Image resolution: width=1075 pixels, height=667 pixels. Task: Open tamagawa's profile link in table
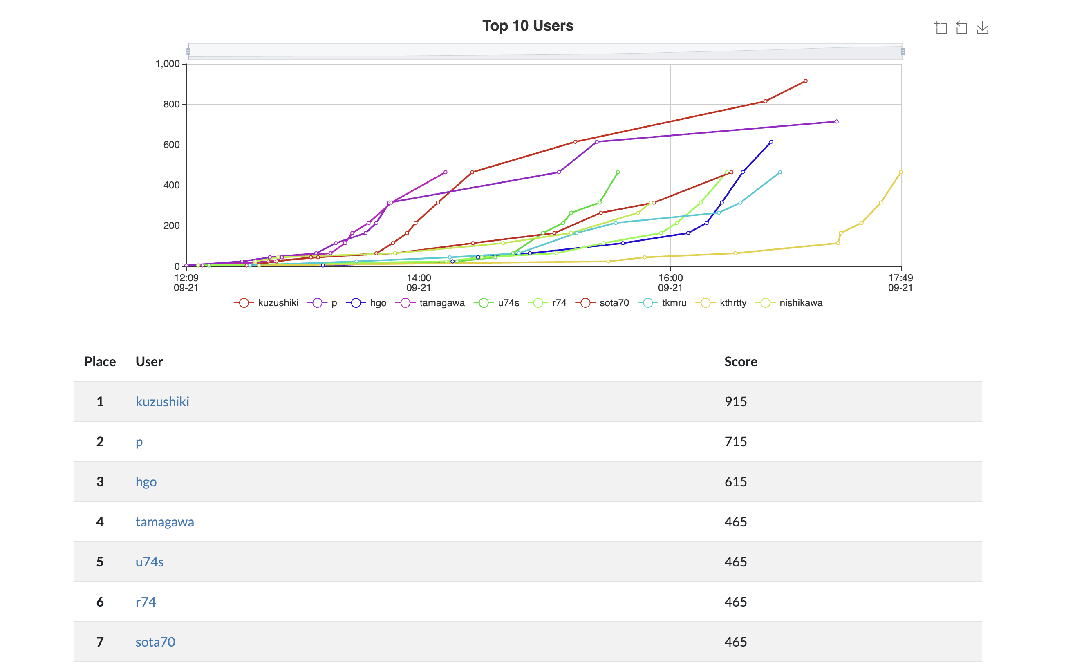click(x=165, y=522)
